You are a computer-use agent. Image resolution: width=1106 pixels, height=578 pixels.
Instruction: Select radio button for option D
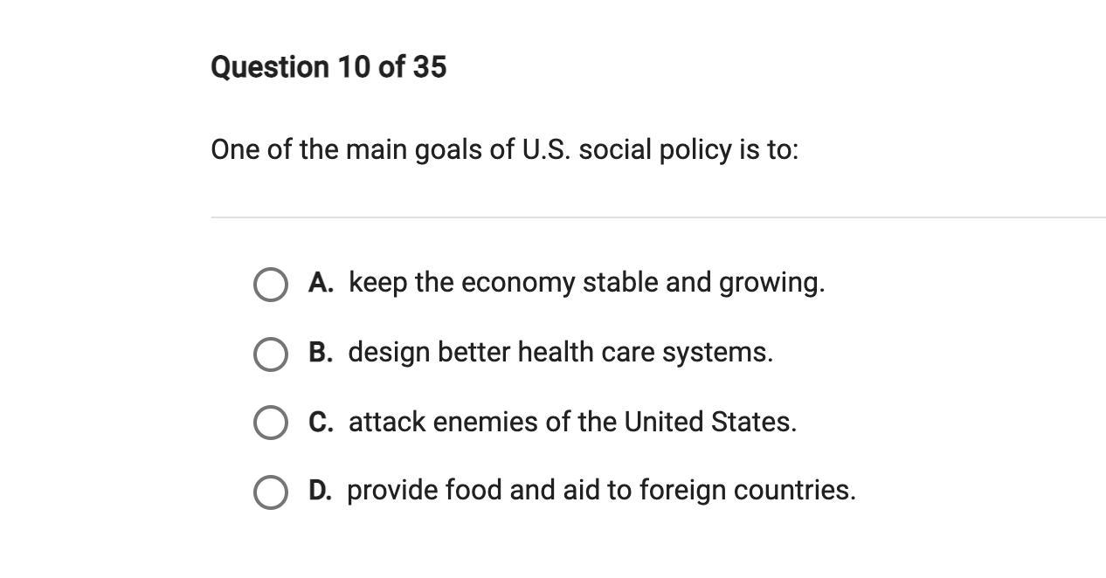(270, 492)
